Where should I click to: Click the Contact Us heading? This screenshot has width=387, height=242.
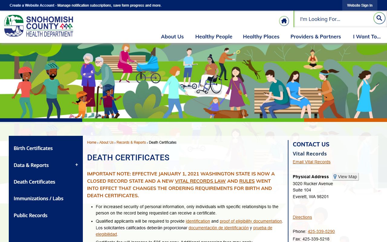pos(311,144)
